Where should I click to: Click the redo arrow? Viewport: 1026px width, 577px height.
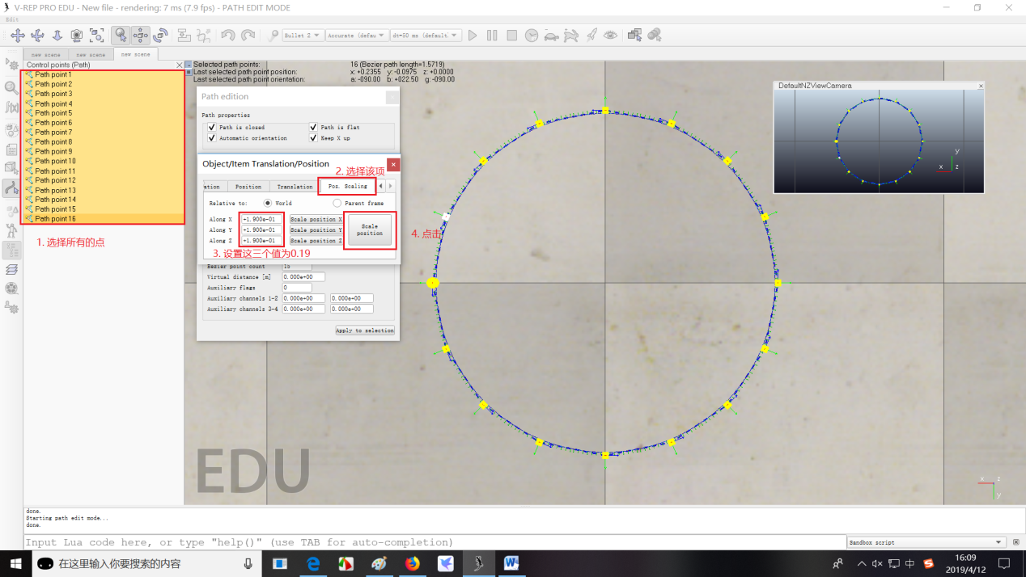click(x=248, y=36)
